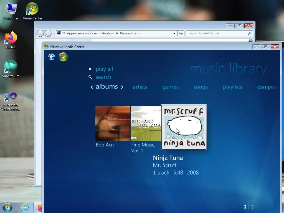Move to next category with right chevron by albums
284x213 pixels.
coord(122,87)
